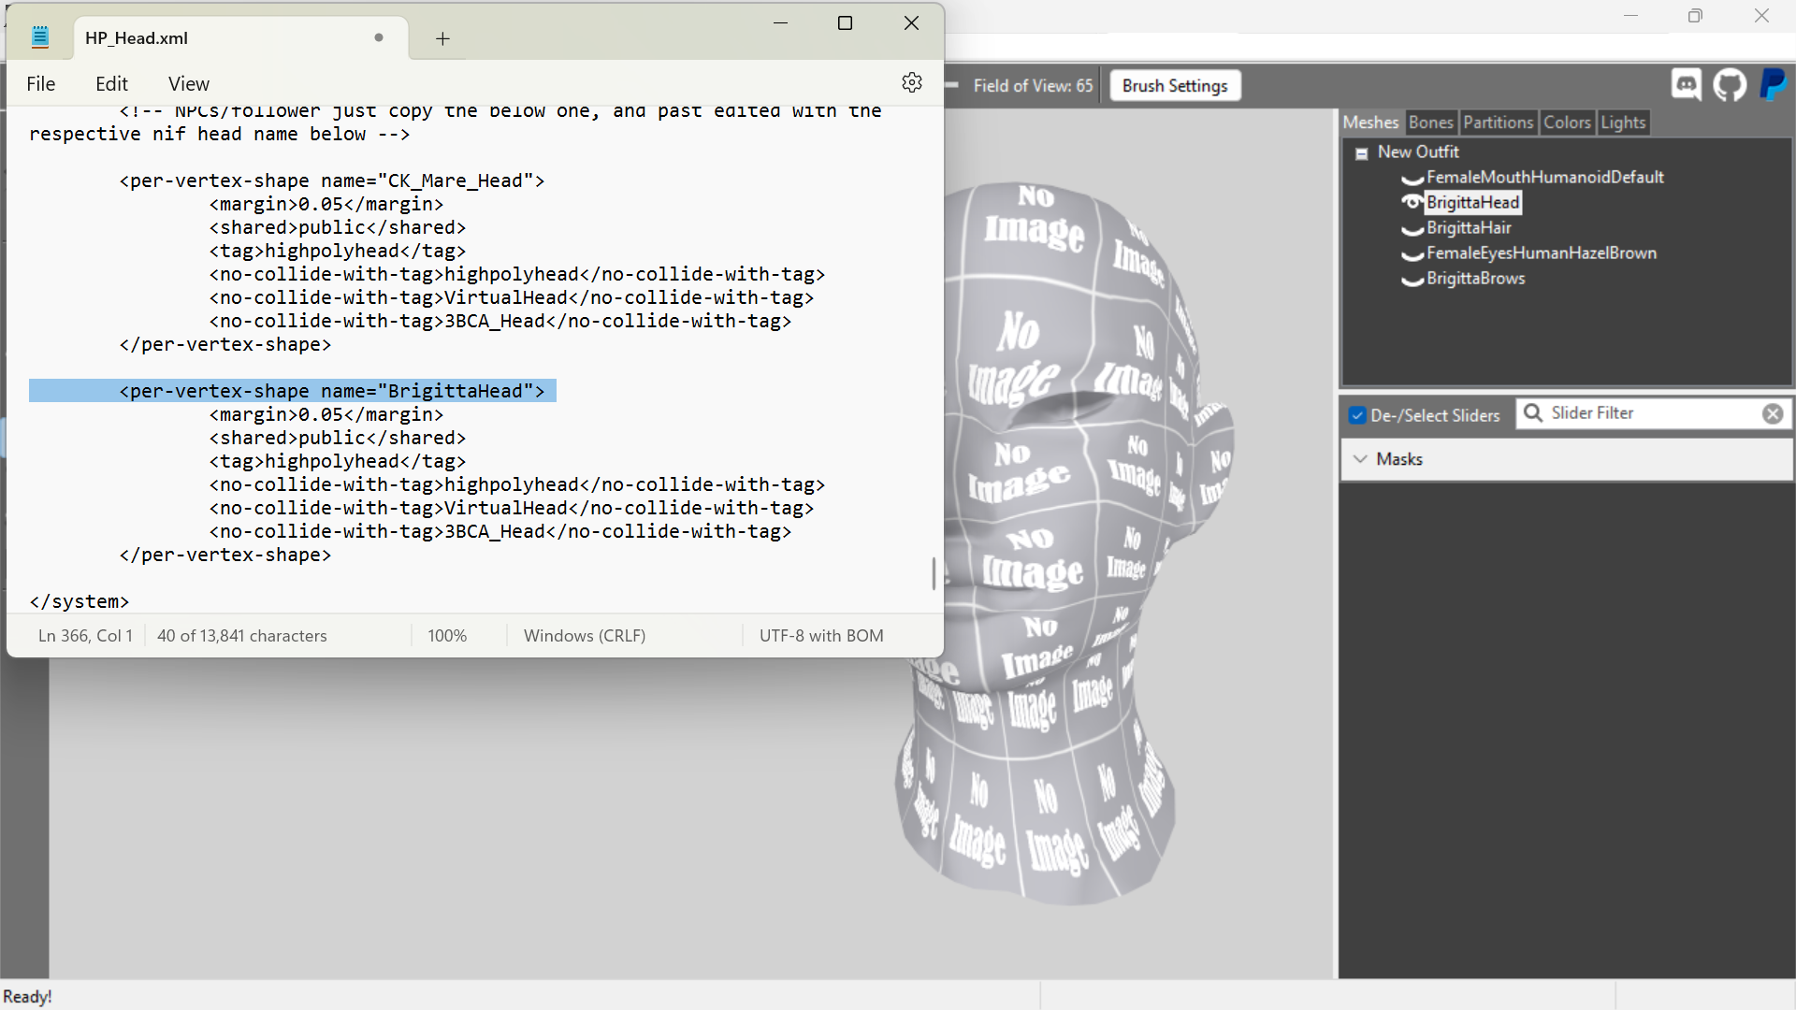1796x1010 pixels.
Task: Minimize the Notepad window
Action: point(780,22)
